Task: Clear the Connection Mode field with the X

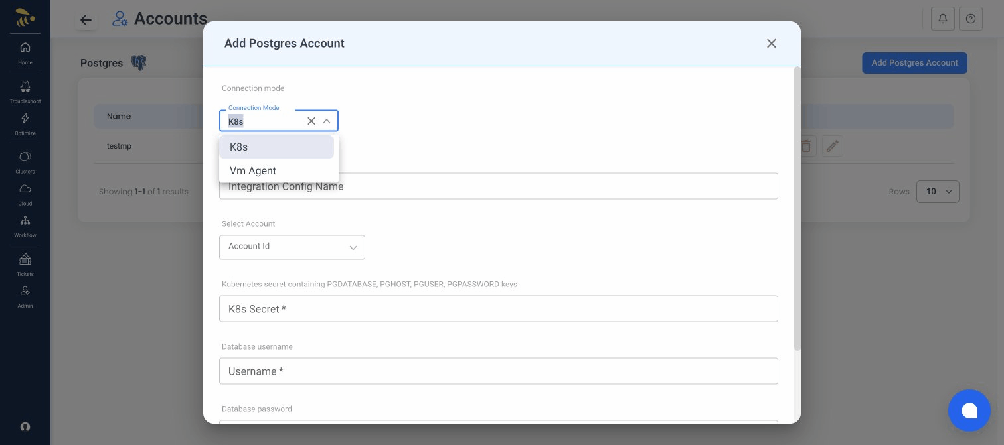Action: 311,121
